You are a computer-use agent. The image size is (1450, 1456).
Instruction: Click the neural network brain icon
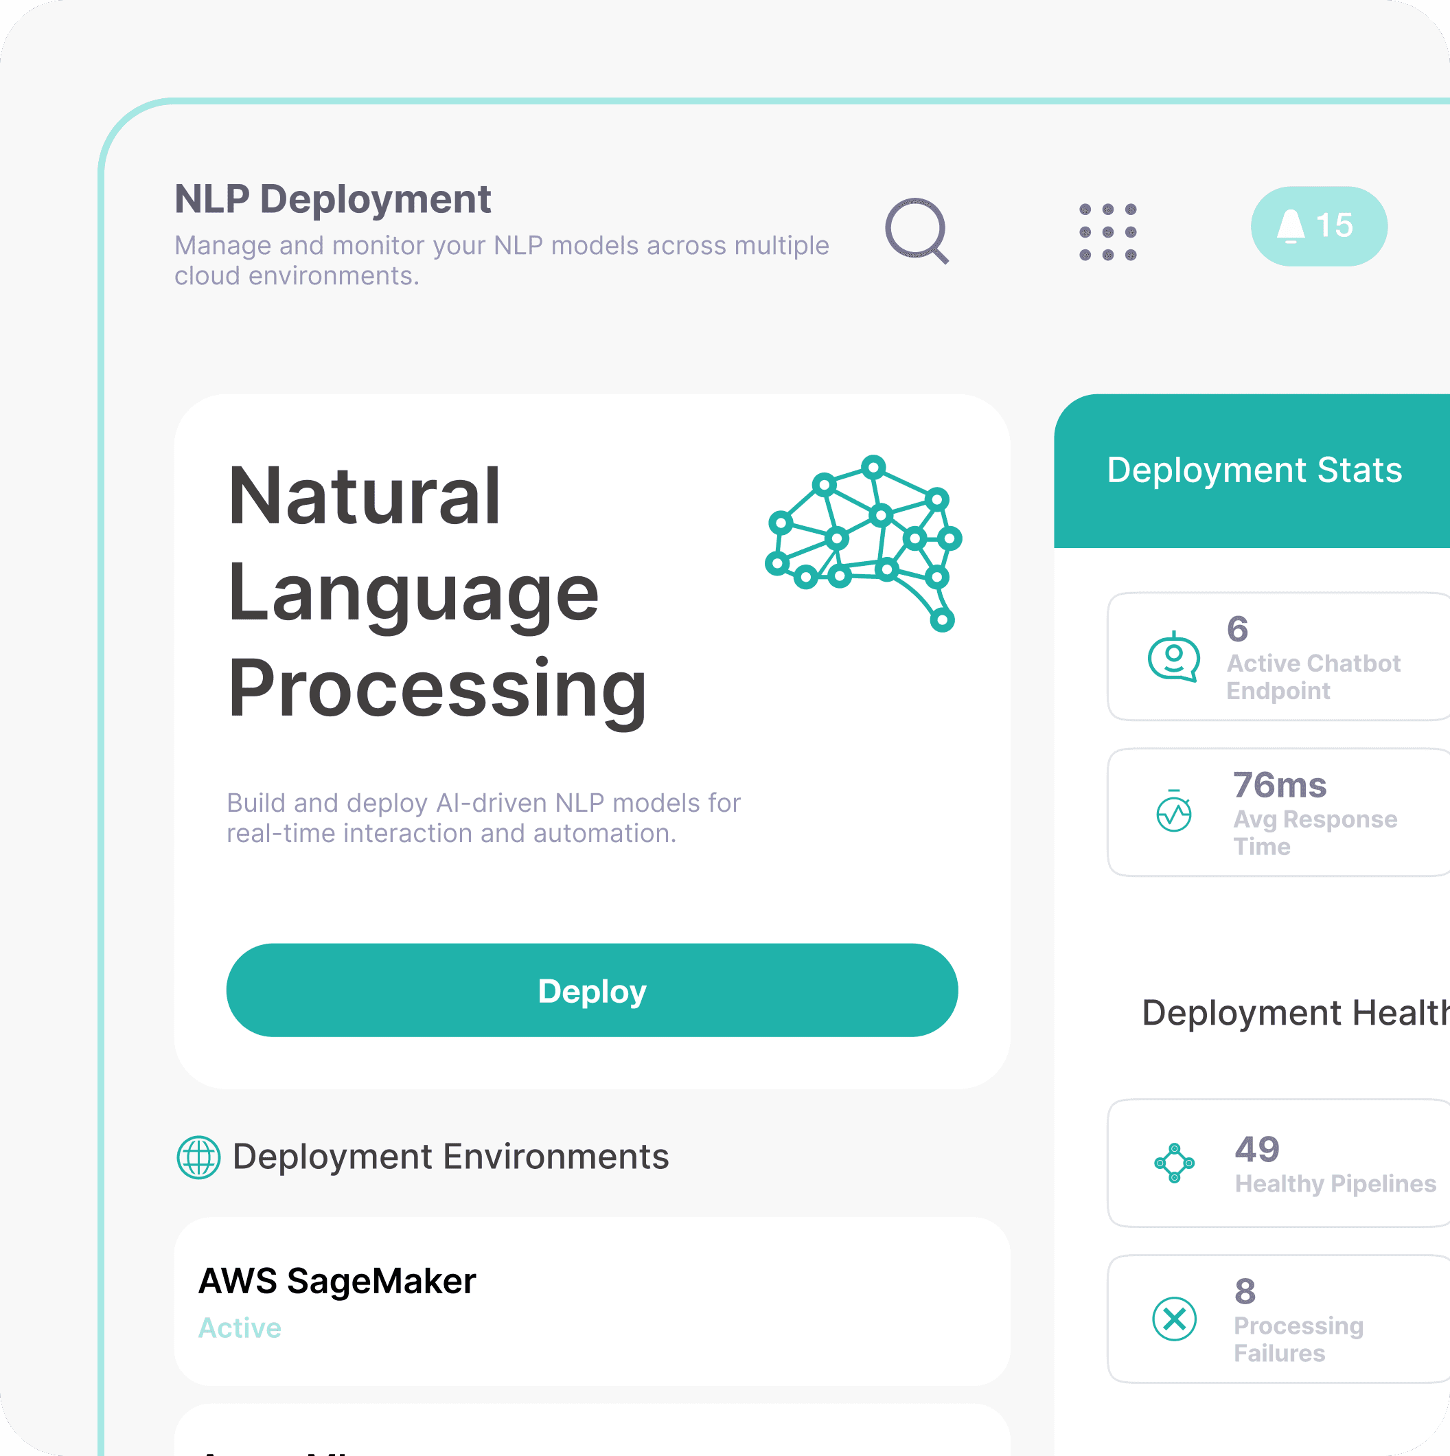(863, 543)
